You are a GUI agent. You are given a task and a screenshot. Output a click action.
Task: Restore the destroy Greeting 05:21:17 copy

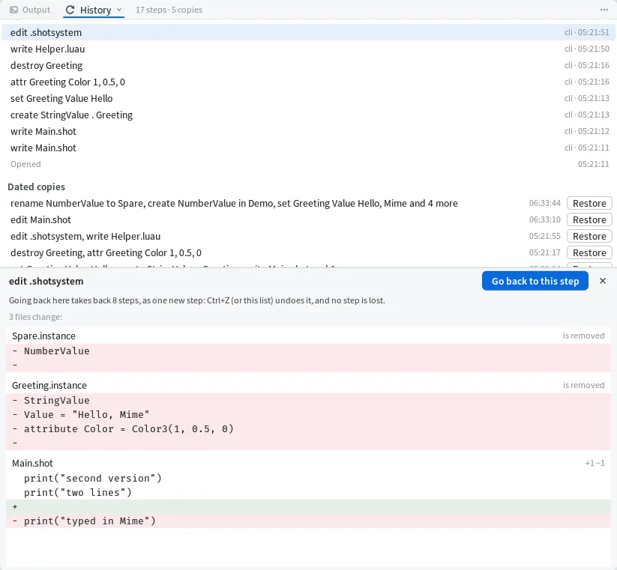click(589, 252)
